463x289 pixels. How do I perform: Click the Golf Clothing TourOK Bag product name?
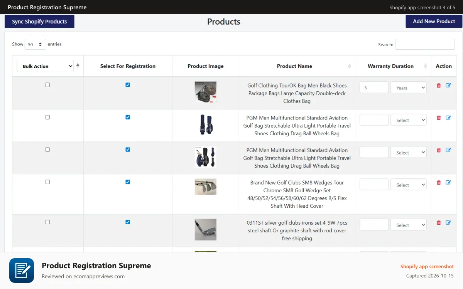tap(297, 93)
